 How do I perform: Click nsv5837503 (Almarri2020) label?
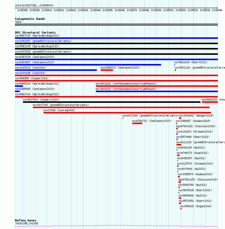coord(41,100)
